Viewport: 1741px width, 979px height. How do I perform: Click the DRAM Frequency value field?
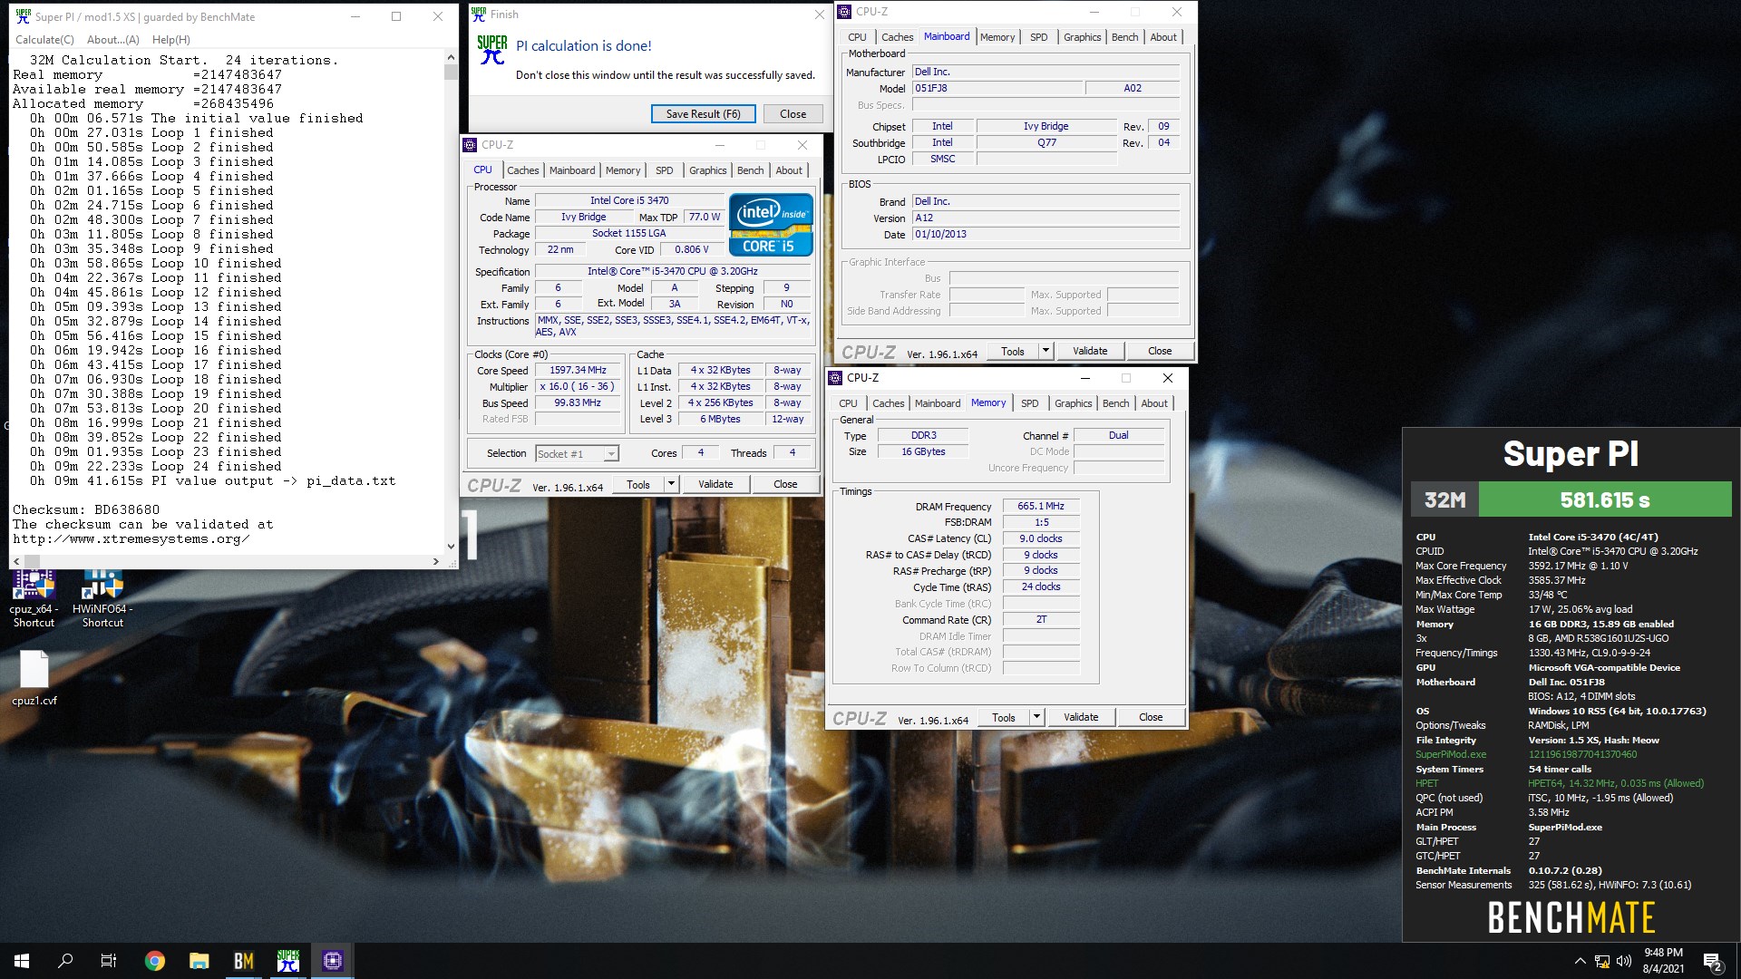click(1041, 506)
